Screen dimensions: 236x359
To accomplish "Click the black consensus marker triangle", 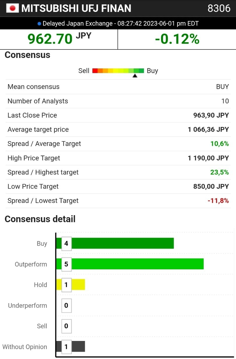I will point(135,76).
